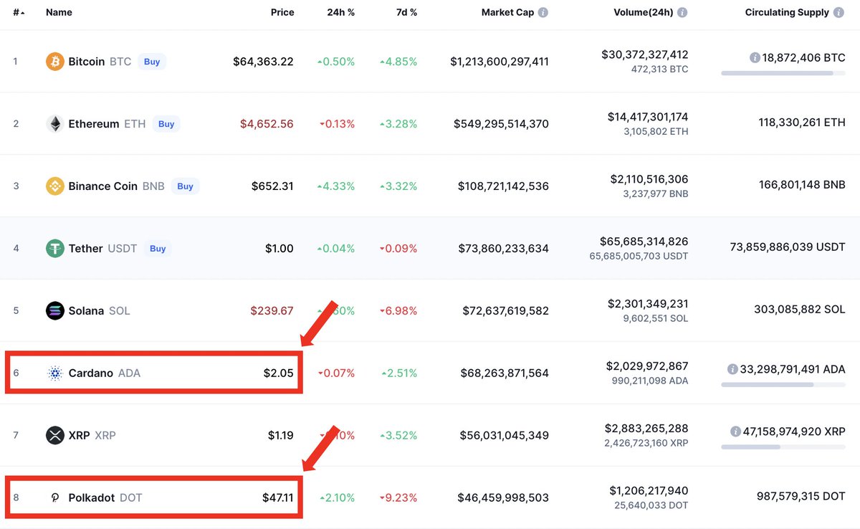Open the Bitcoin name link
860x529 pixels.
[87, 62]
